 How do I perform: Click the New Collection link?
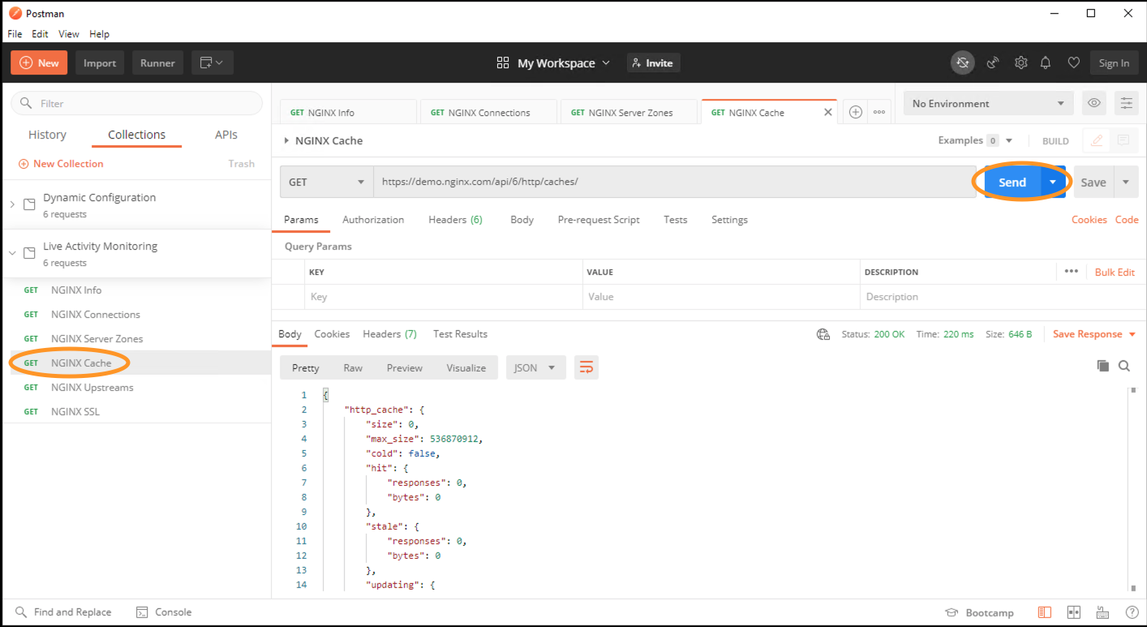61,164
